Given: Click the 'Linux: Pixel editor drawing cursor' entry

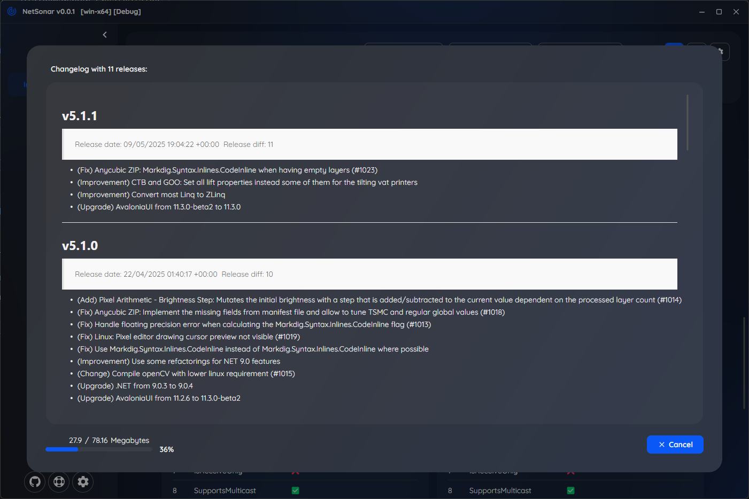Looking at the screenshot, I should 189,337.
